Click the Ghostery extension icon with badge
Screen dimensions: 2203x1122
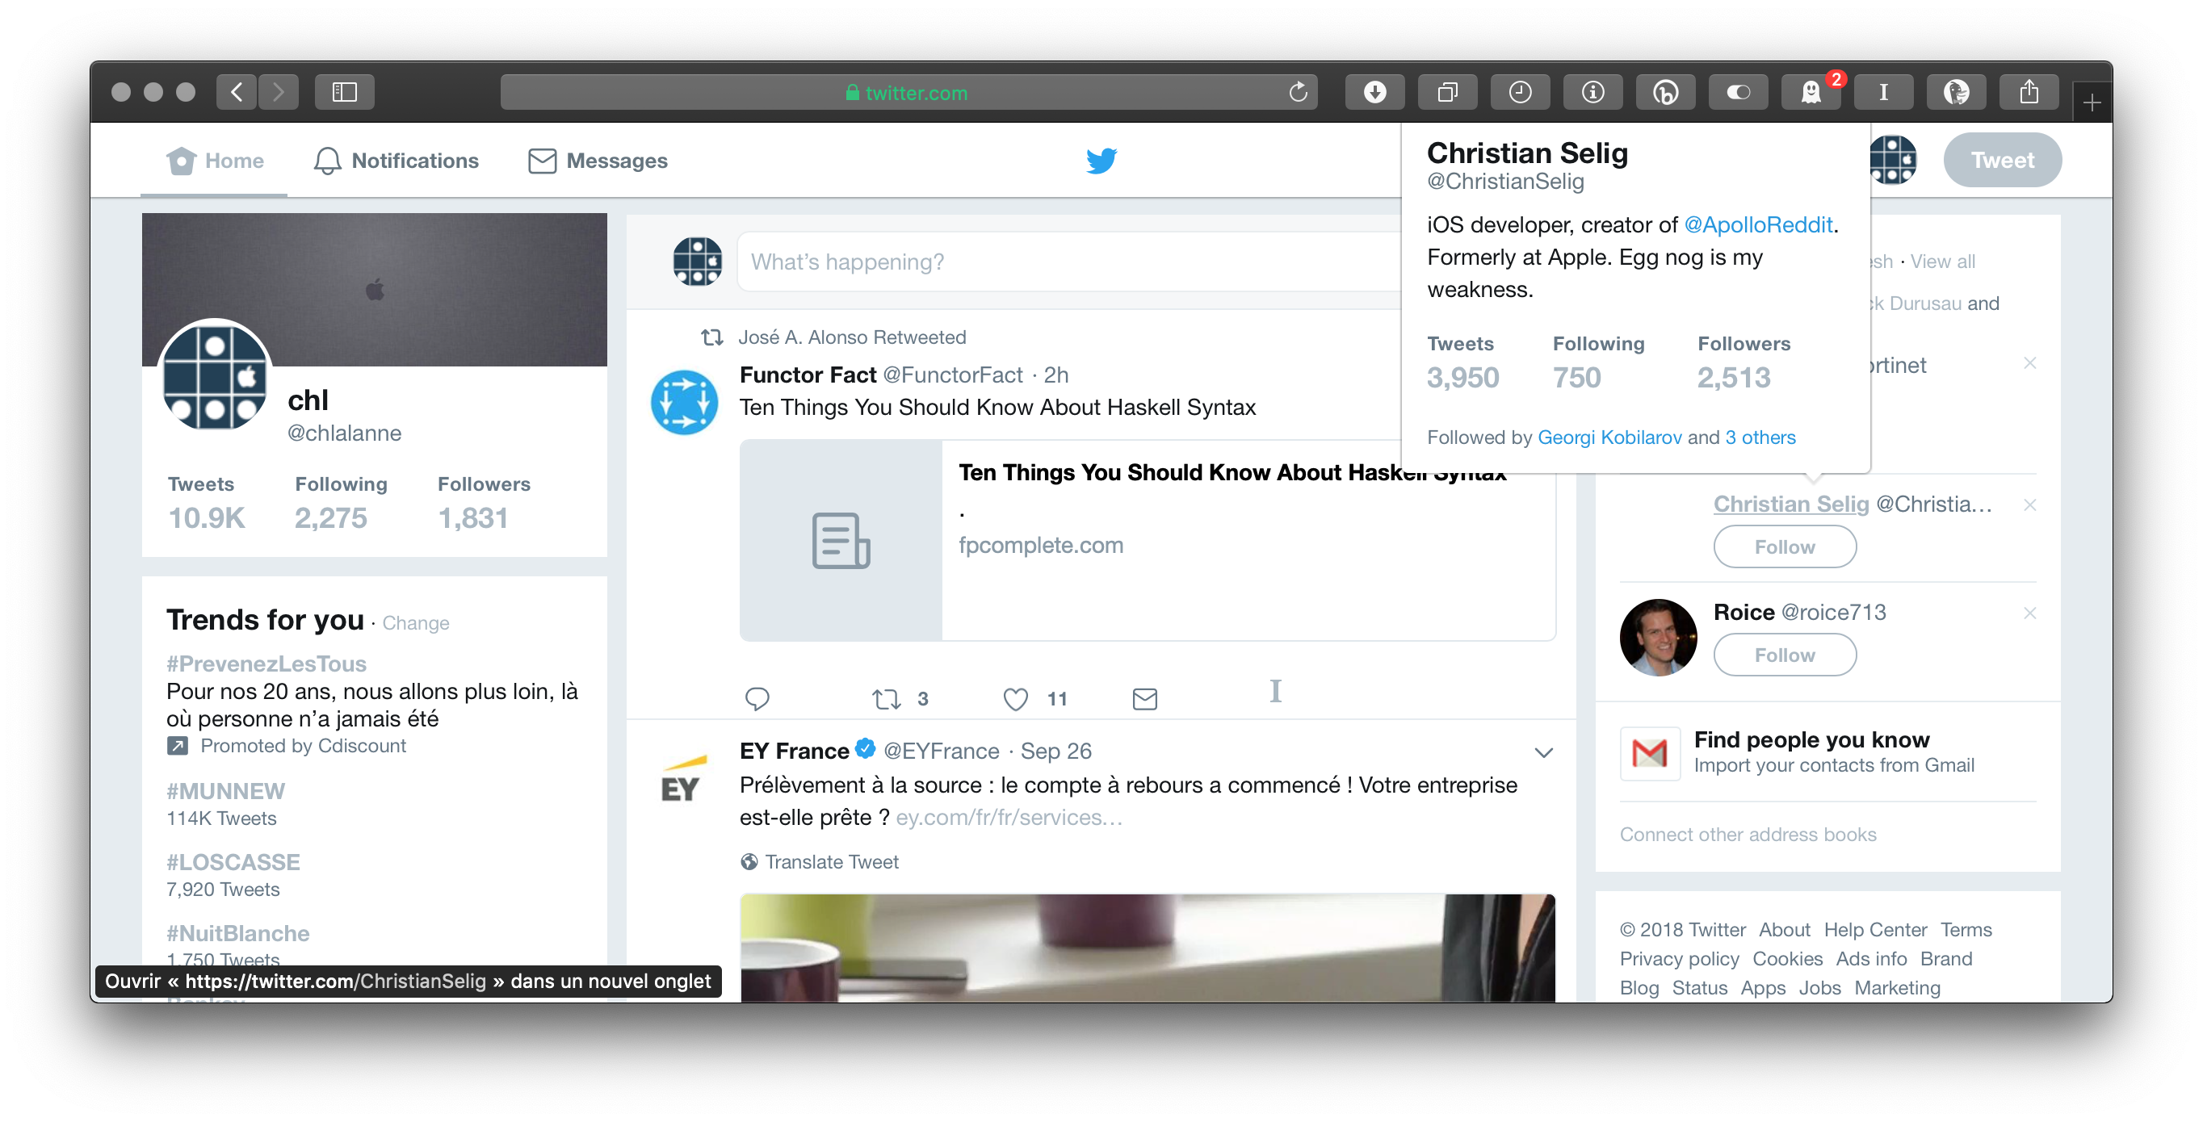pyautogui.click(x=1811, y=92)
